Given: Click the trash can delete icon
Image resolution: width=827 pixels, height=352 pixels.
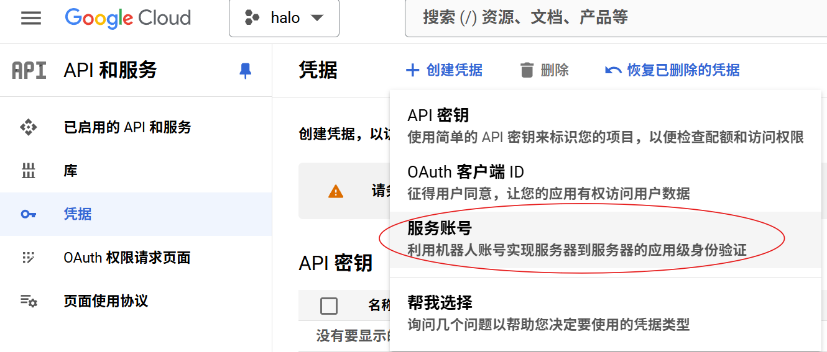Looking at the screenshot, I should [527, 70].
